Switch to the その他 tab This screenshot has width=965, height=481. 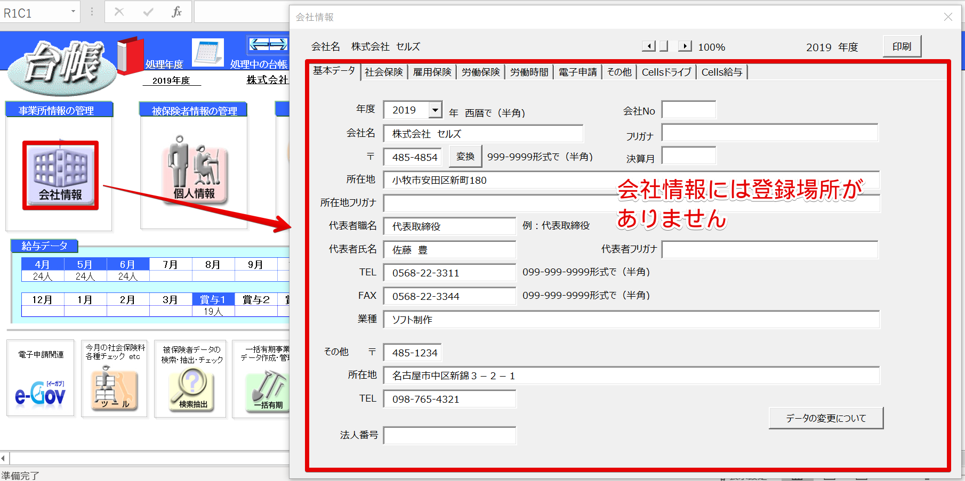(619, 72)
